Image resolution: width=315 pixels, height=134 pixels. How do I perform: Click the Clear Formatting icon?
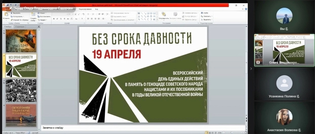point(83,14)
